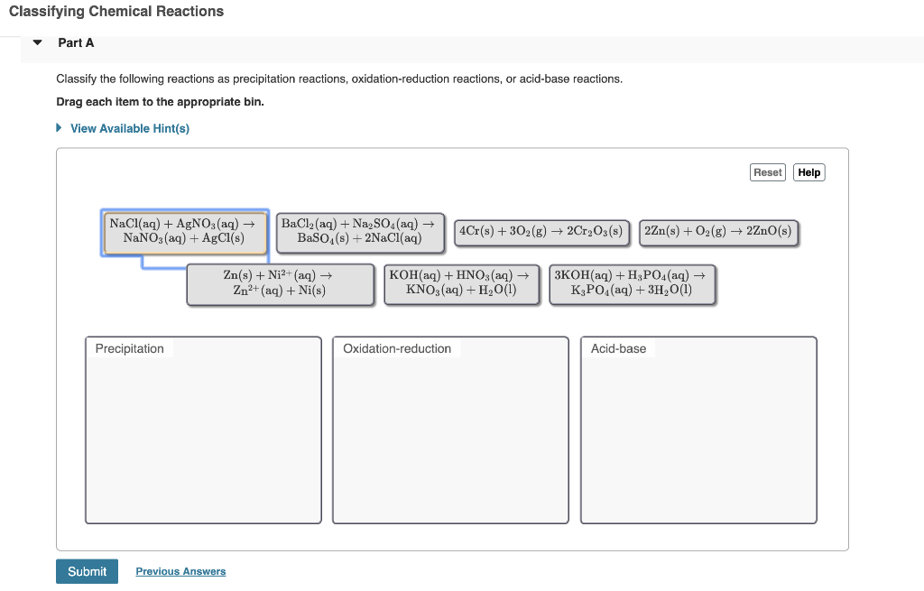Select the KOH + HNO3 reaction tile
The image size is (924, 591).
[462, 283]
